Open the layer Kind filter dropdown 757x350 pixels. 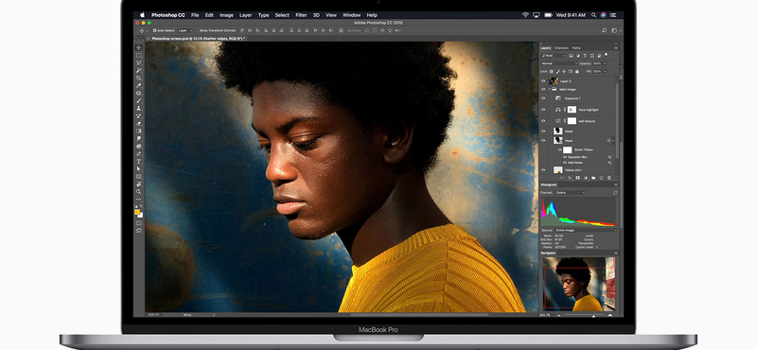point(554,56)
